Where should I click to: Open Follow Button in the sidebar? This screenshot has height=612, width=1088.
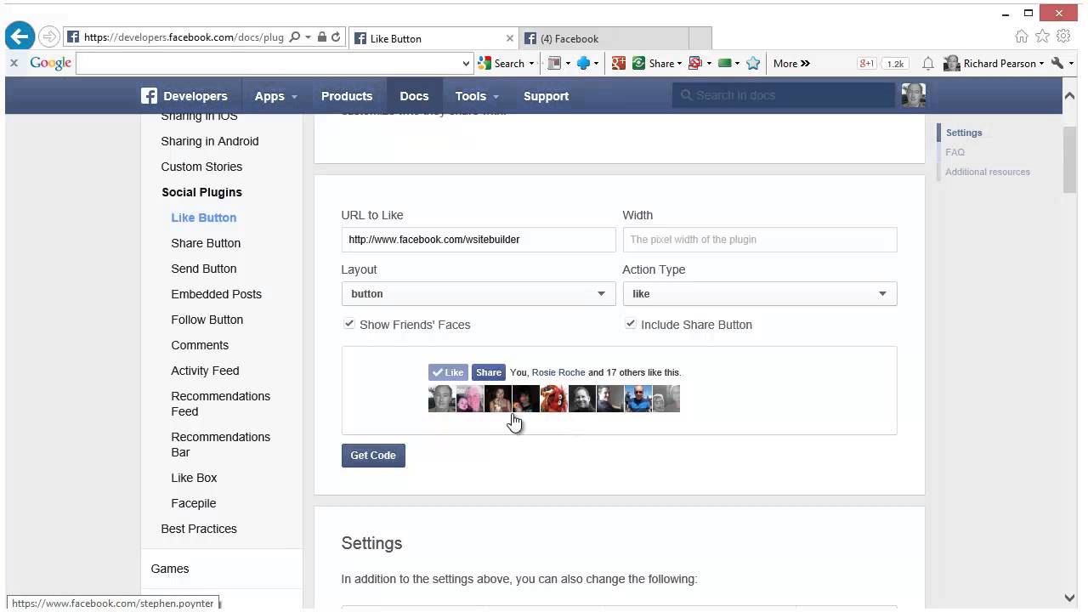[x=207, y=320]
